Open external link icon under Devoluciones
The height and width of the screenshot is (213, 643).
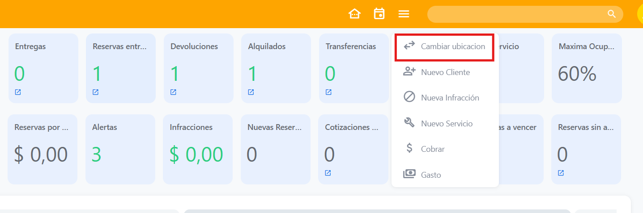click(173, 92)
